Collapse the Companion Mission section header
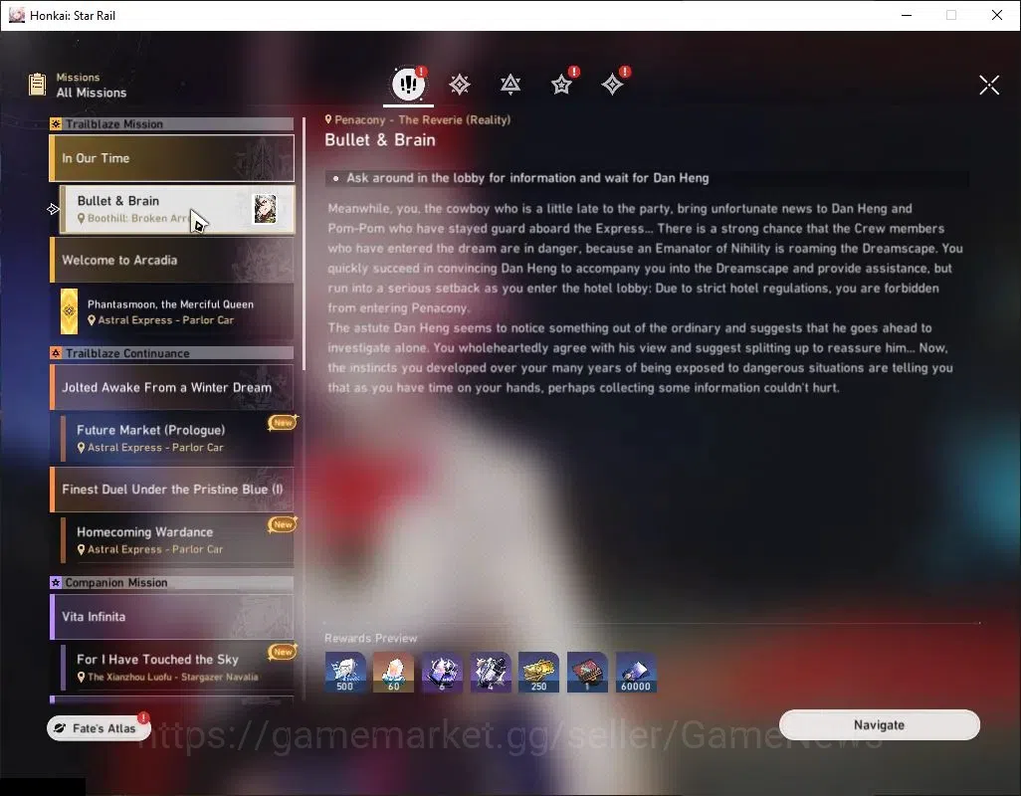1021x796 pixels. pos(172,582)
